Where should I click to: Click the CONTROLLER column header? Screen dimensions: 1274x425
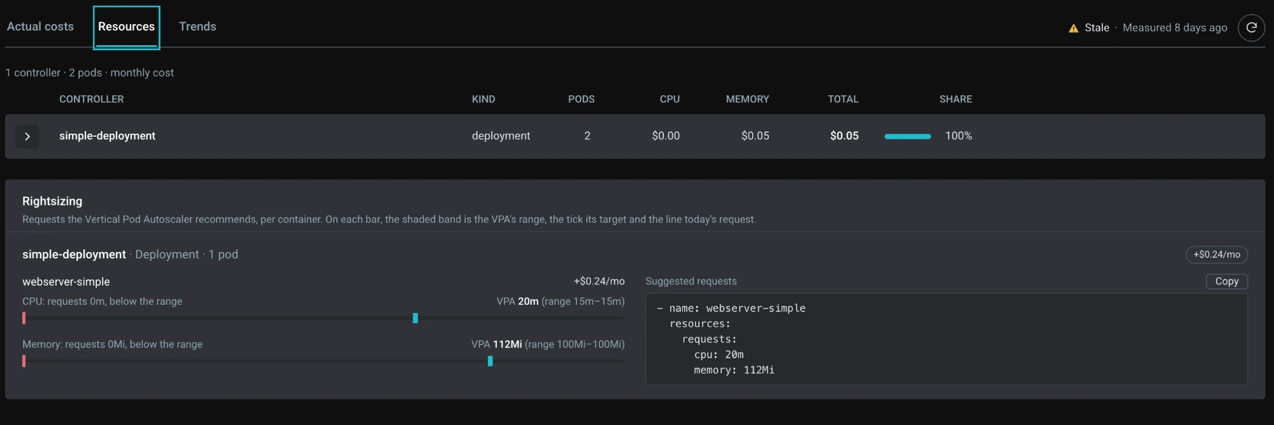tap(92, 99)
